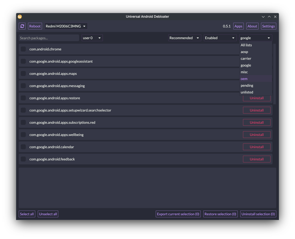Select misc from the list options

point(256,72)
